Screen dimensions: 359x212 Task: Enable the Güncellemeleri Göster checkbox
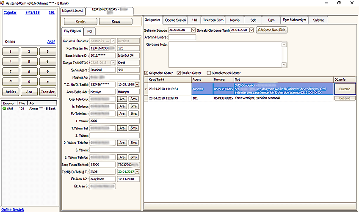click(209, 72)
